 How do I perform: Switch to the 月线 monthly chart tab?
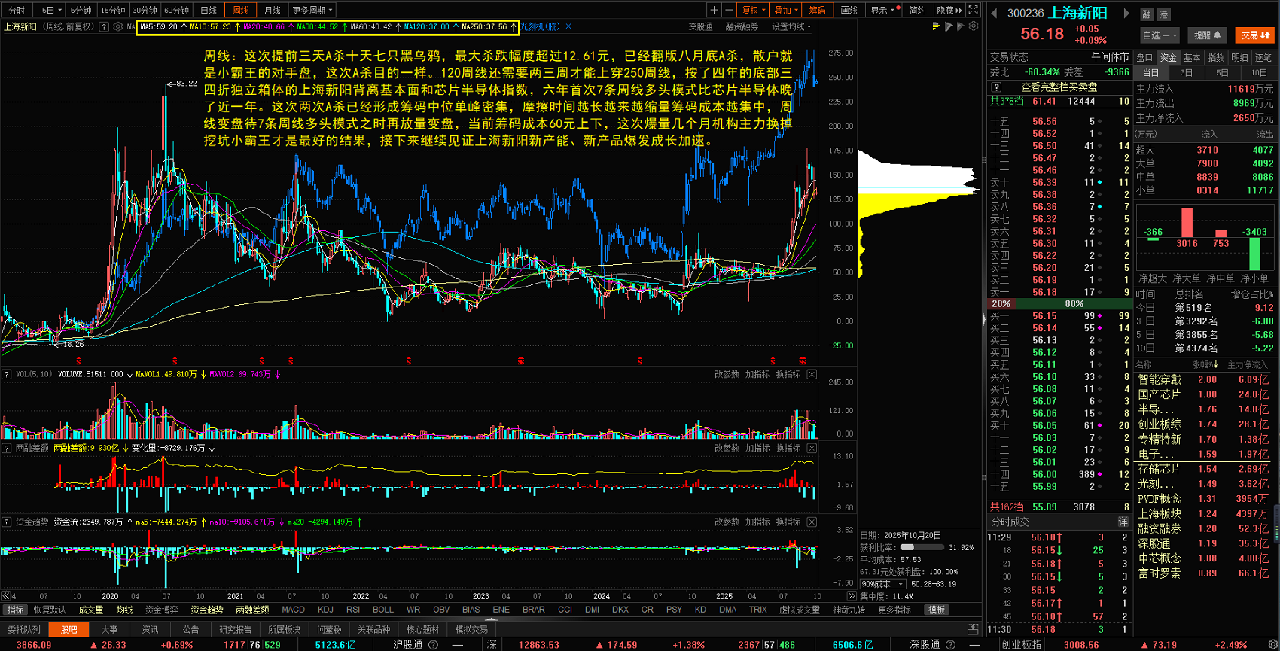273,10
